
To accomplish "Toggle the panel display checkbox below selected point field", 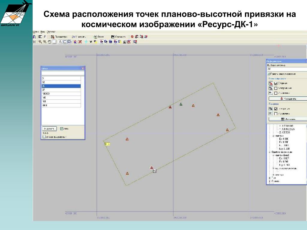I will click(x=269, y=74).
